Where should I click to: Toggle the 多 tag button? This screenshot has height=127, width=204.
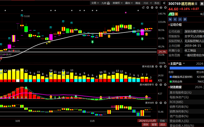pyautogui.click(x=185, y=19)
